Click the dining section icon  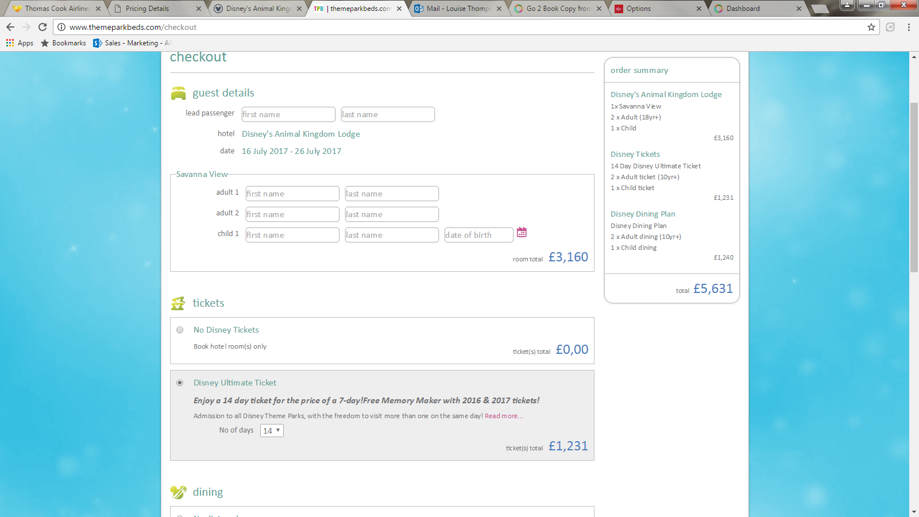click(179, 492)
